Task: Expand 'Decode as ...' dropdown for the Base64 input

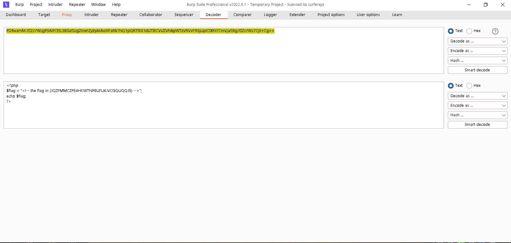Action: click(477, 41)
